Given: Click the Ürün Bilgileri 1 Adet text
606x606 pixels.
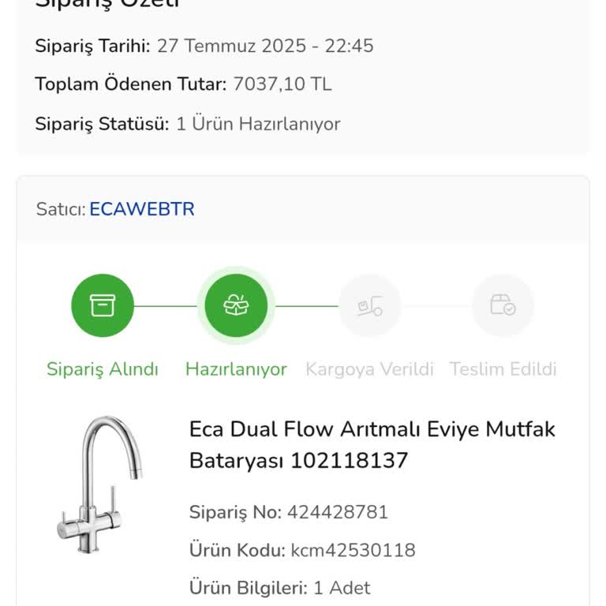Looking at the screenshot, I should point(279,588).
